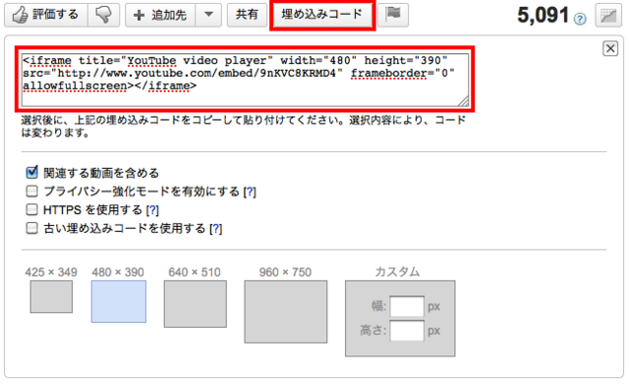The image size is (629, 384).
Task: Open help link next to HTTPS を使用する
Action: [152, 210]
